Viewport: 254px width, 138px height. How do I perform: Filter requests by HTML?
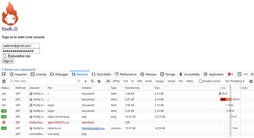coord(116,81)
